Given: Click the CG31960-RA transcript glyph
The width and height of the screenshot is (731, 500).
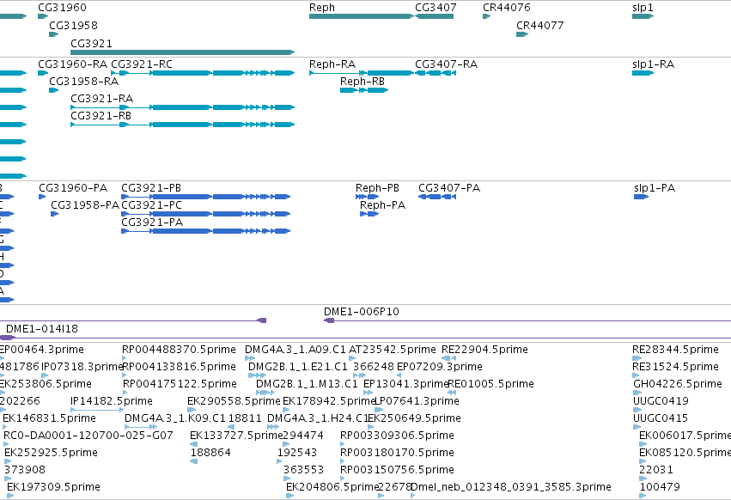Looking at the screenshot, I should coord(43,73).
